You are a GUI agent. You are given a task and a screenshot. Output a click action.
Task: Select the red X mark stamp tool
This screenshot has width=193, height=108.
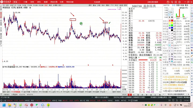coord(172,45)
